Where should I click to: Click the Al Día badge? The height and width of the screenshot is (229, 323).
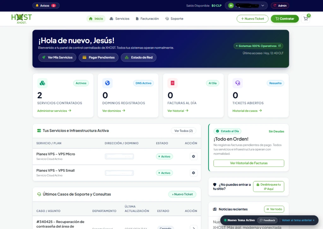(x=212, y=83)
